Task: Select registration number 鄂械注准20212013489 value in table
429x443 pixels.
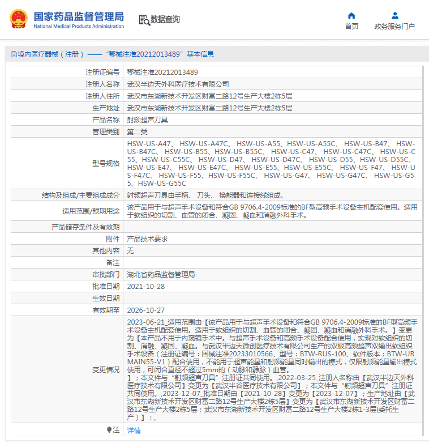Action: pyautogui.click(x=162, y=73)
